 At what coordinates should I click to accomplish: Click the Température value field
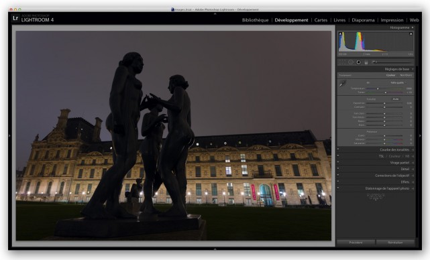tap(409, 88)
